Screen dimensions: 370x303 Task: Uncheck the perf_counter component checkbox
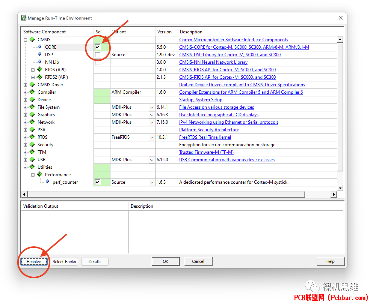(x=97, y=182)
